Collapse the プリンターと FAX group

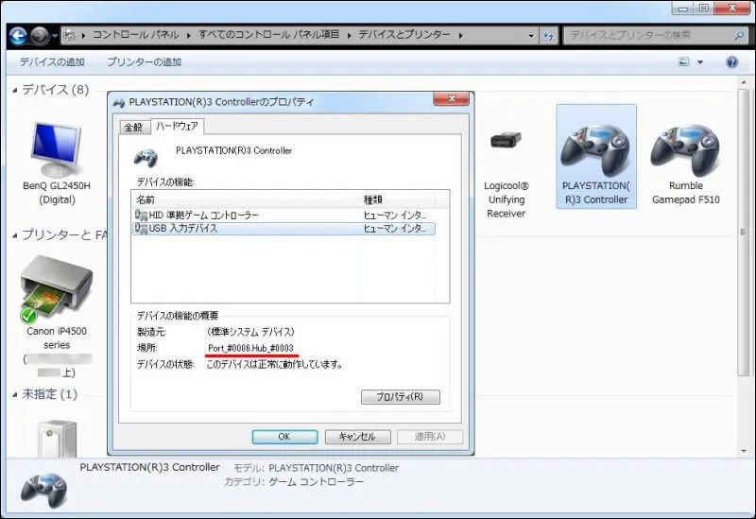[15, 235]
